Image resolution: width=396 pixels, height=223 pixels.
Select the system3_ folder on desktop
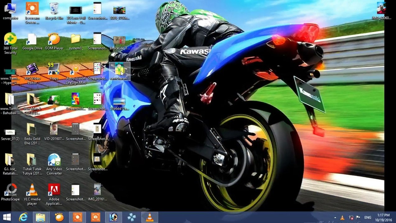tap(76, 42)
